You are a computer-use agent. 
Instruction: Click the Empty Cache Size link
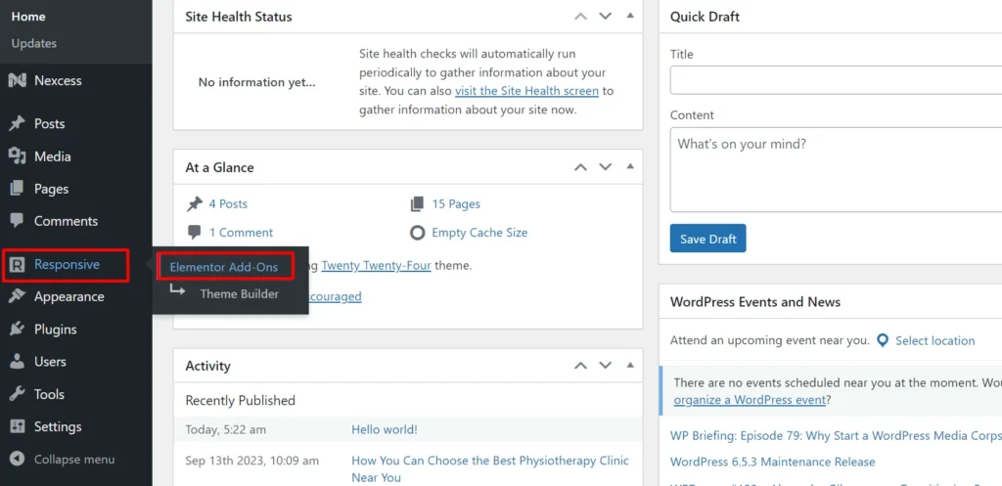click(479, 233)
